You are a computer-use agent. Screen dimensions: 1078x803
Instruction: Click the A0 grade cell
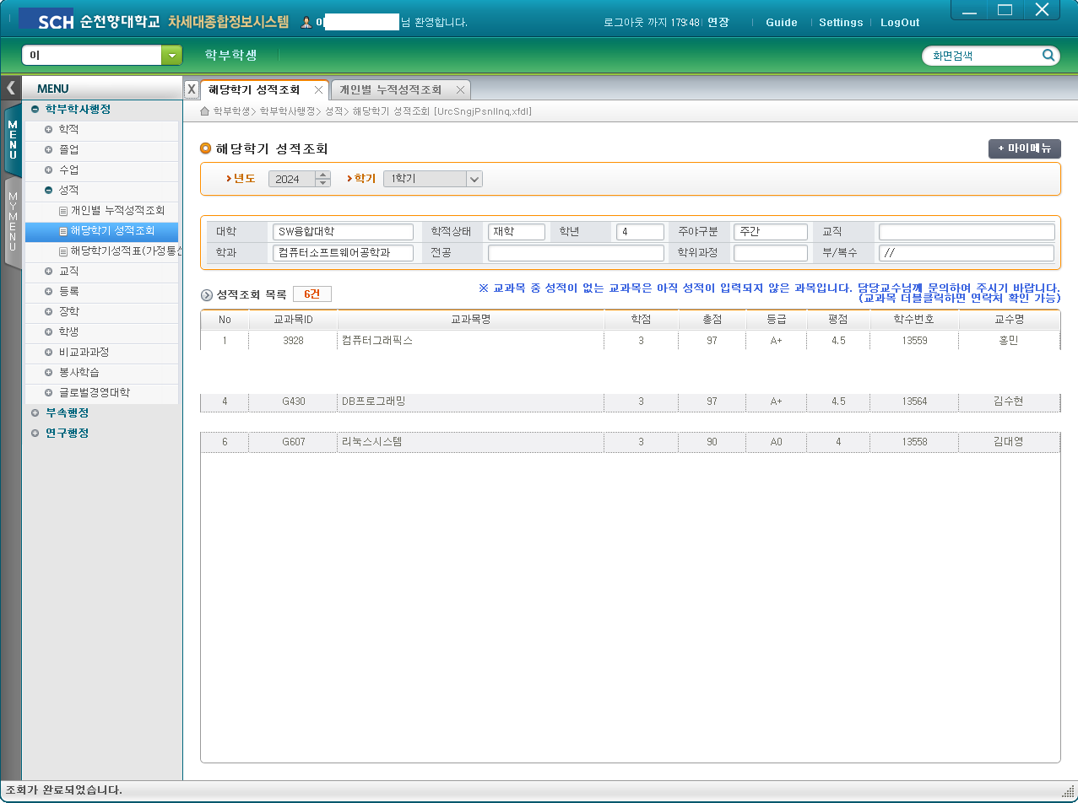(777, 442)
